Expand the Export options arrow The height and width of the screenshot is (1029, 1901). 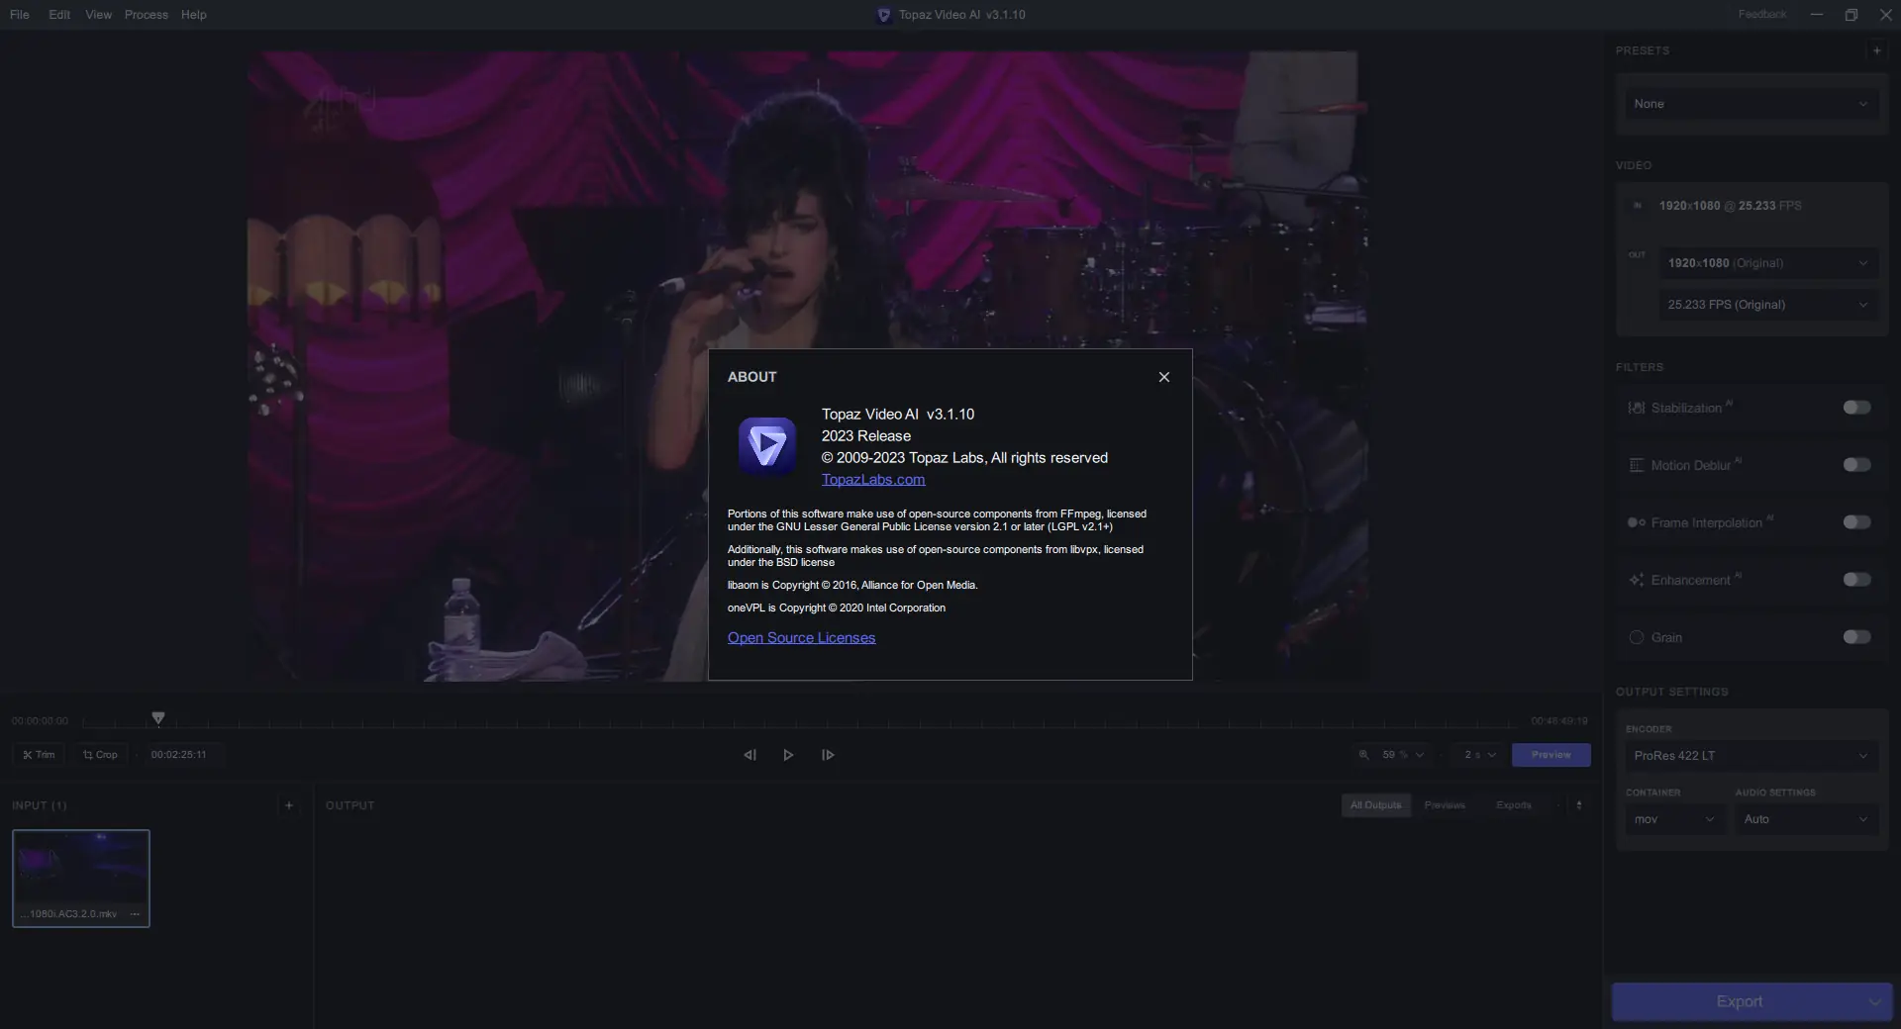pos(1875,1002)
